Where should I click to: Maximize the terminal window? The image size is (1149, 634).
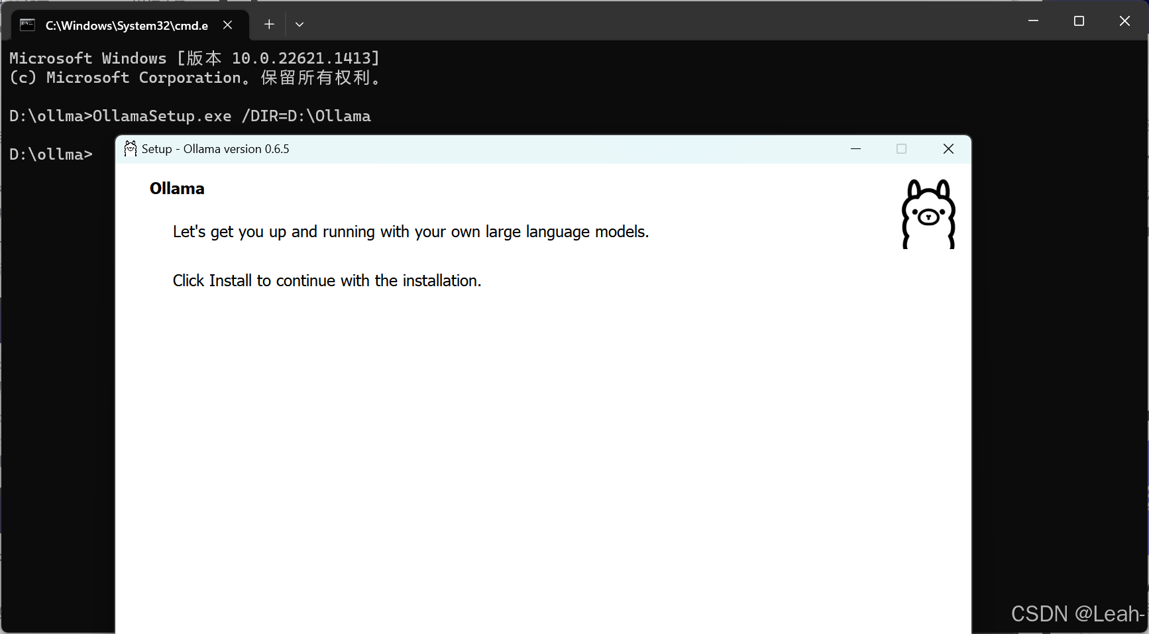coord(1079,21)
